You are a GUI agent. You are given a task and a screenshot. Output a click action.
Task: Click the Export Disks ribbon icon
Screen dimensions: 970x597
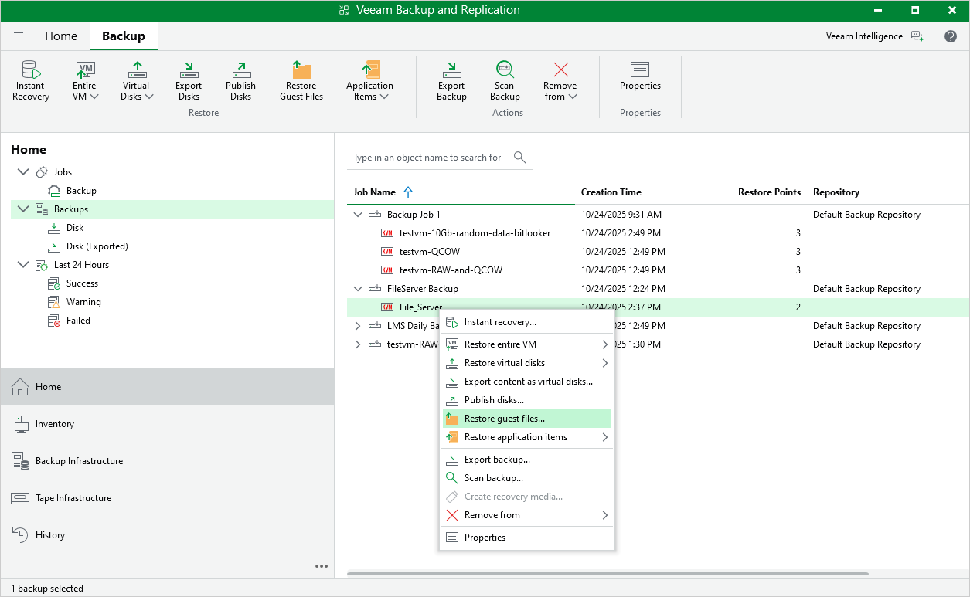click(189, 81)
